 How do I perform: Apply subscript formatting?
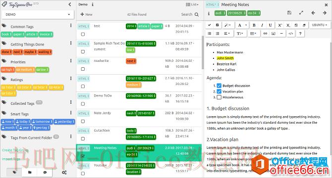(x=288, y=25)
